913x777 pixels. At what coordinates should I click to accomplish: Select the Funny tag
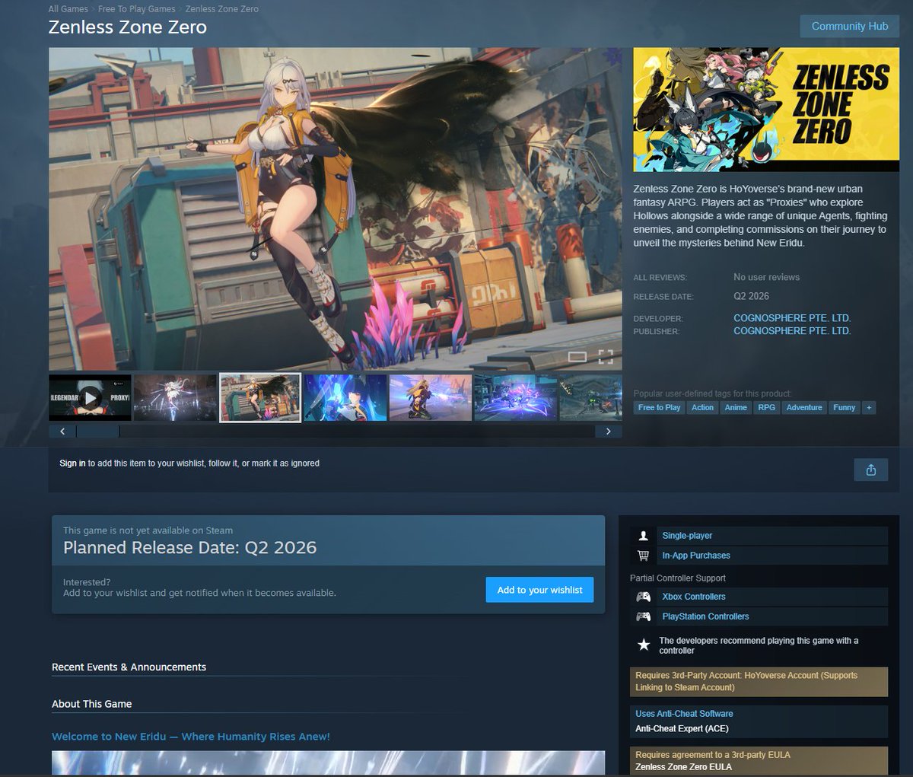[x=845, y=408]
